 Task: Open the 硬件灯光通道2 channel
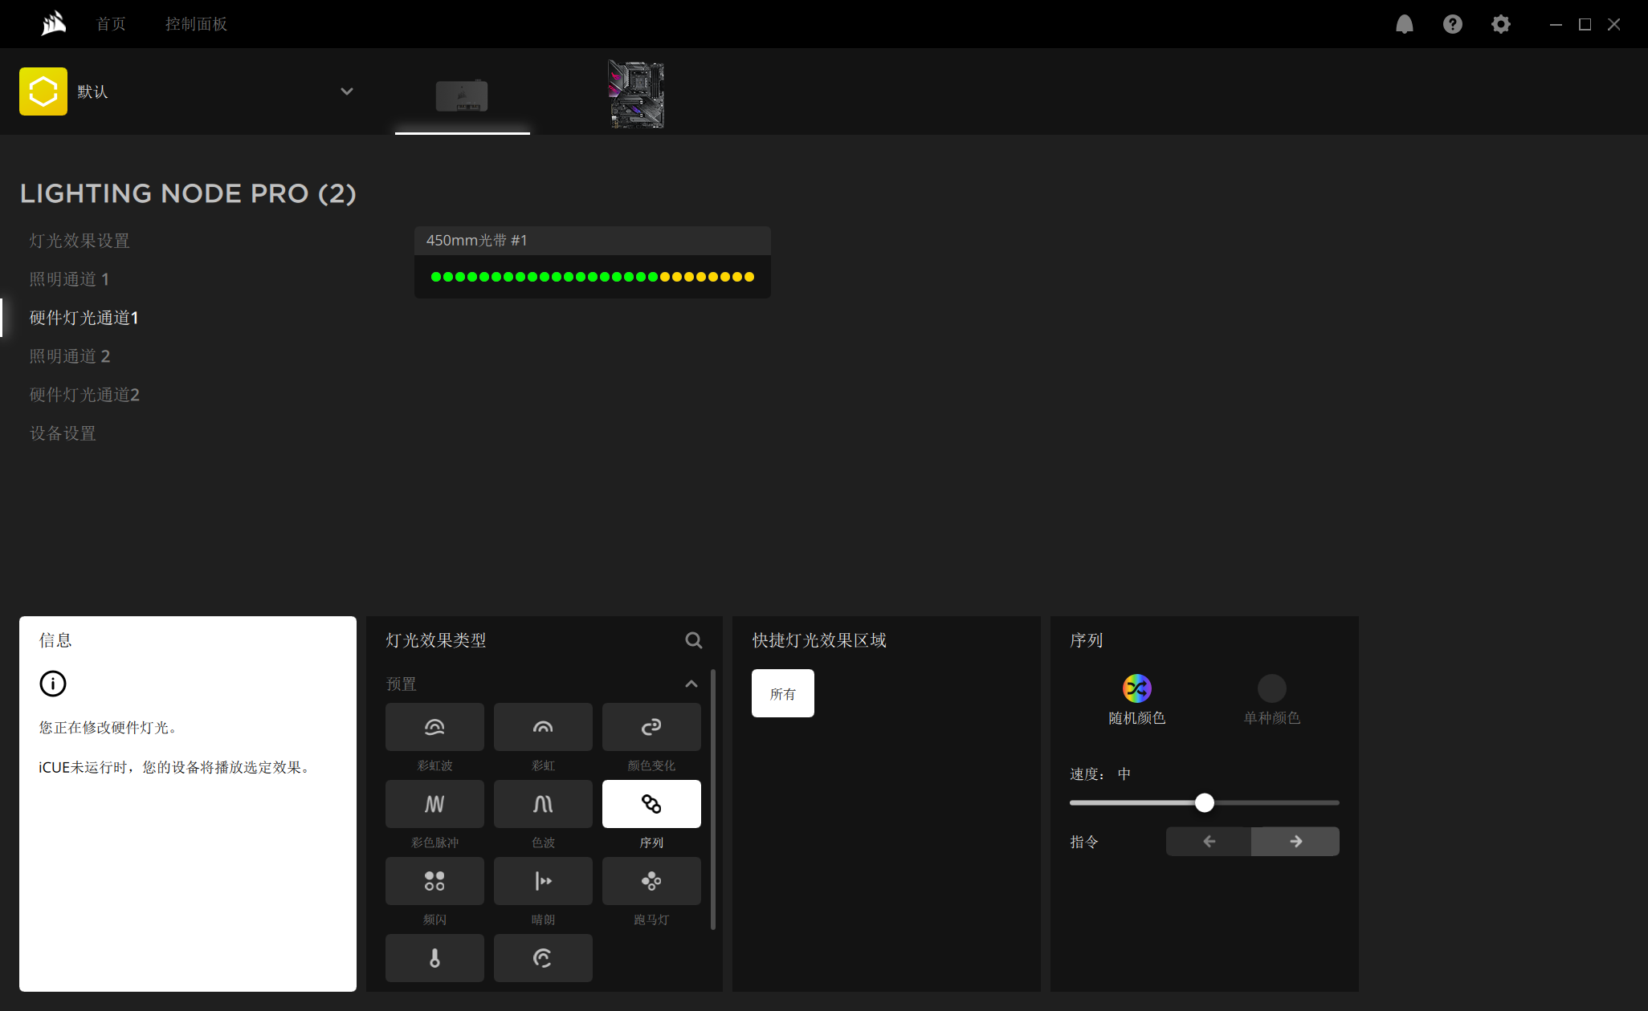tap(84, 394)
